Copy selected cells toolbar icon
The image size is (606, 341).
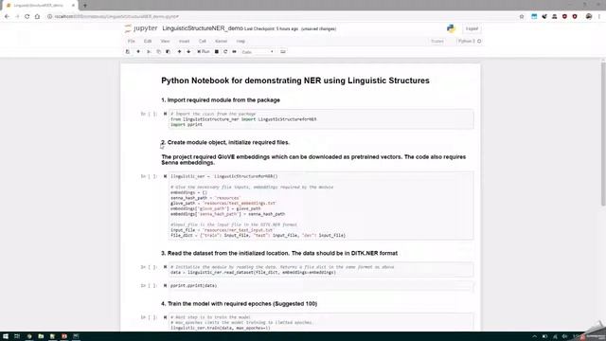click(158, 51)
